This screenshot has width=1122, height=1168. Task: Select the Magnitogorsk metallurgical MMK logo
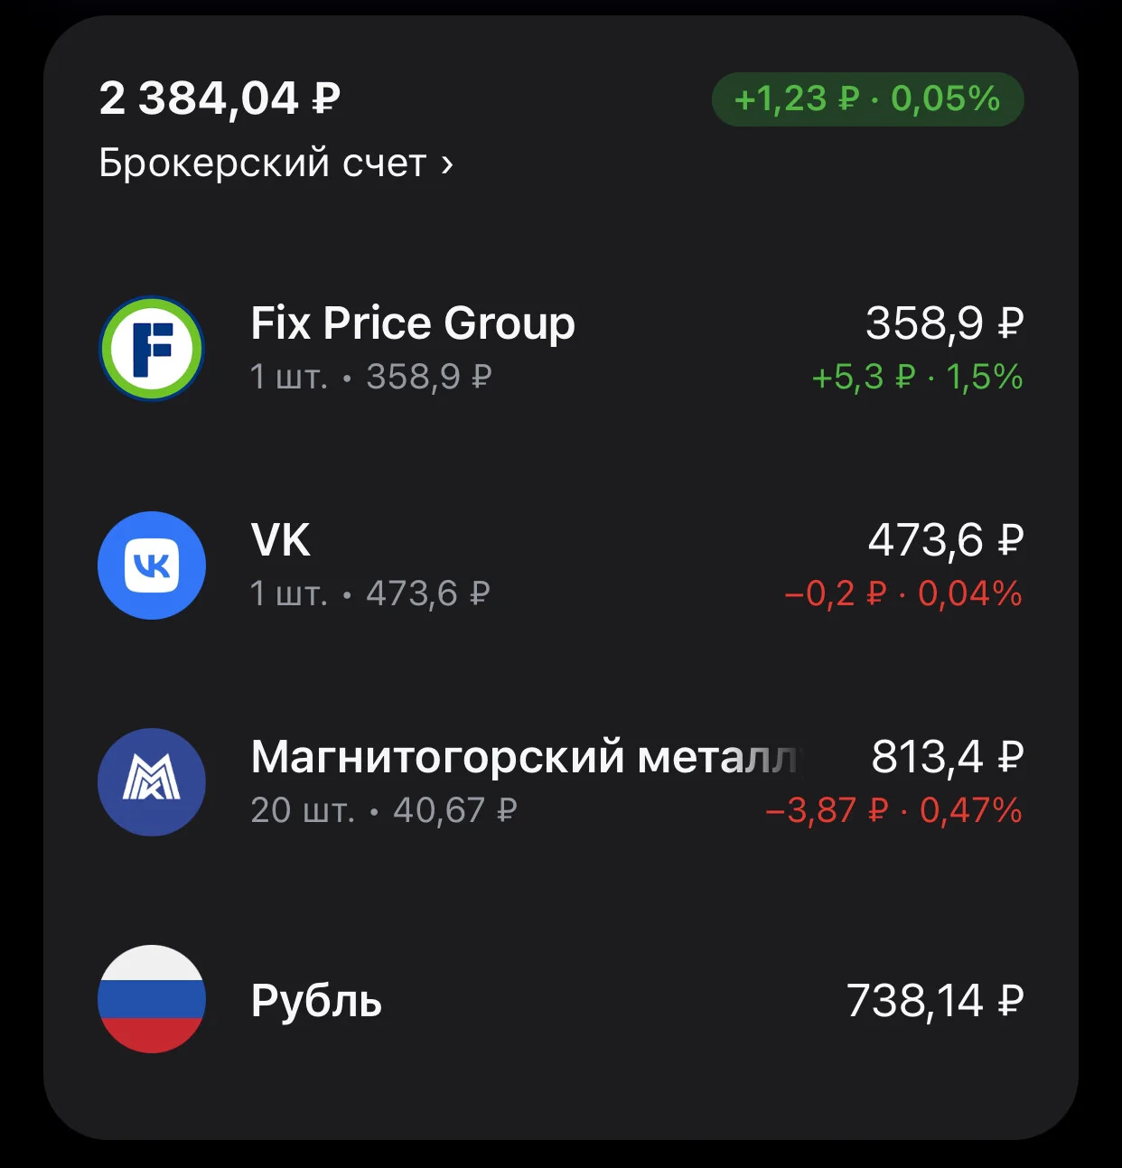coord(152,782)
